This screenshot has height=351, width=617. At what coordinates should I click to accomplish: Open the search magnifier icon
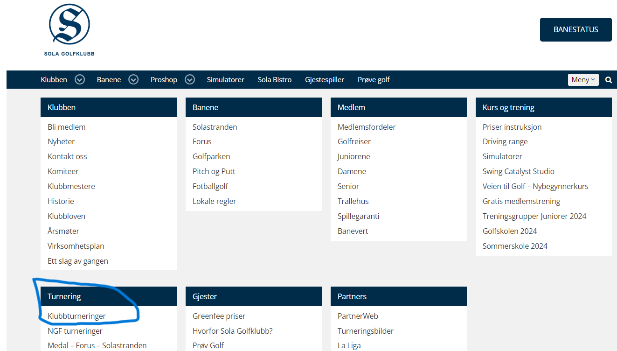pos(609,80)
